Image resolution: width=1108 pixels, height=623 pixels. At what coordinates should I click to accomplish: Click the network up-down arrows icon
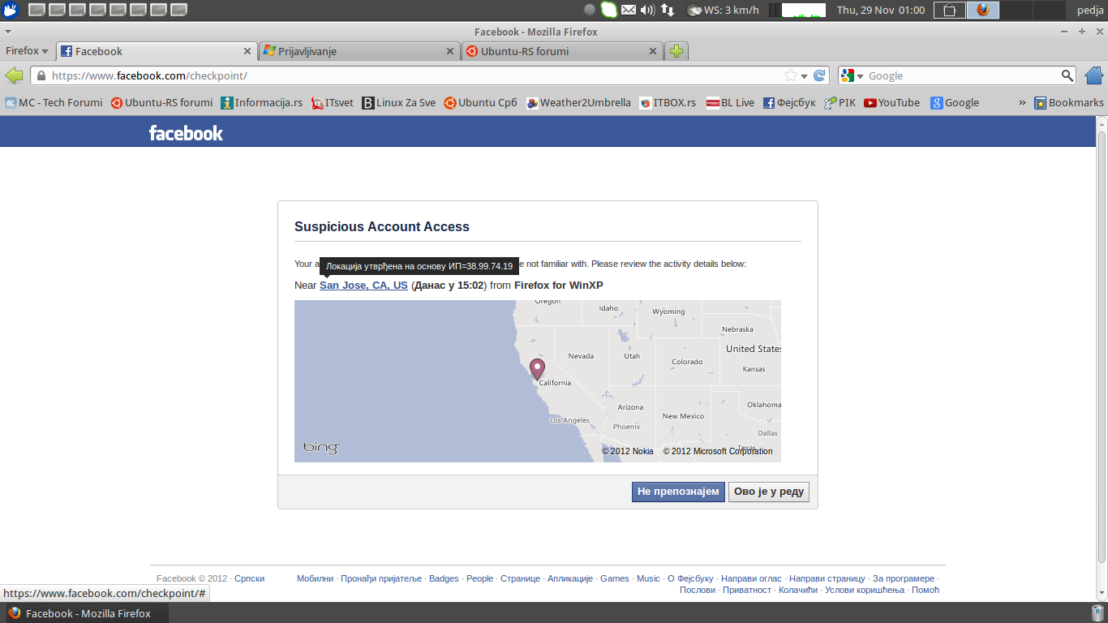click(x=668, y=10)
